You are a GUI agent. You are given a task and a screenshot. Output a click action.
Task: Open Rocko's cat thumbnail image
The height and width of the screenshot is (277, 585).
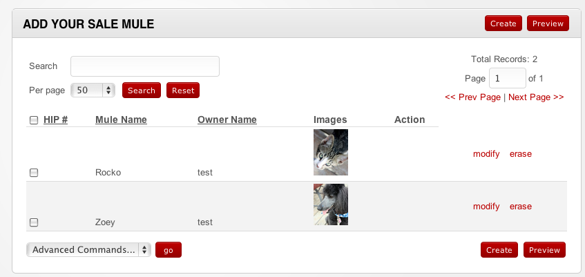(x=331, y=153)
